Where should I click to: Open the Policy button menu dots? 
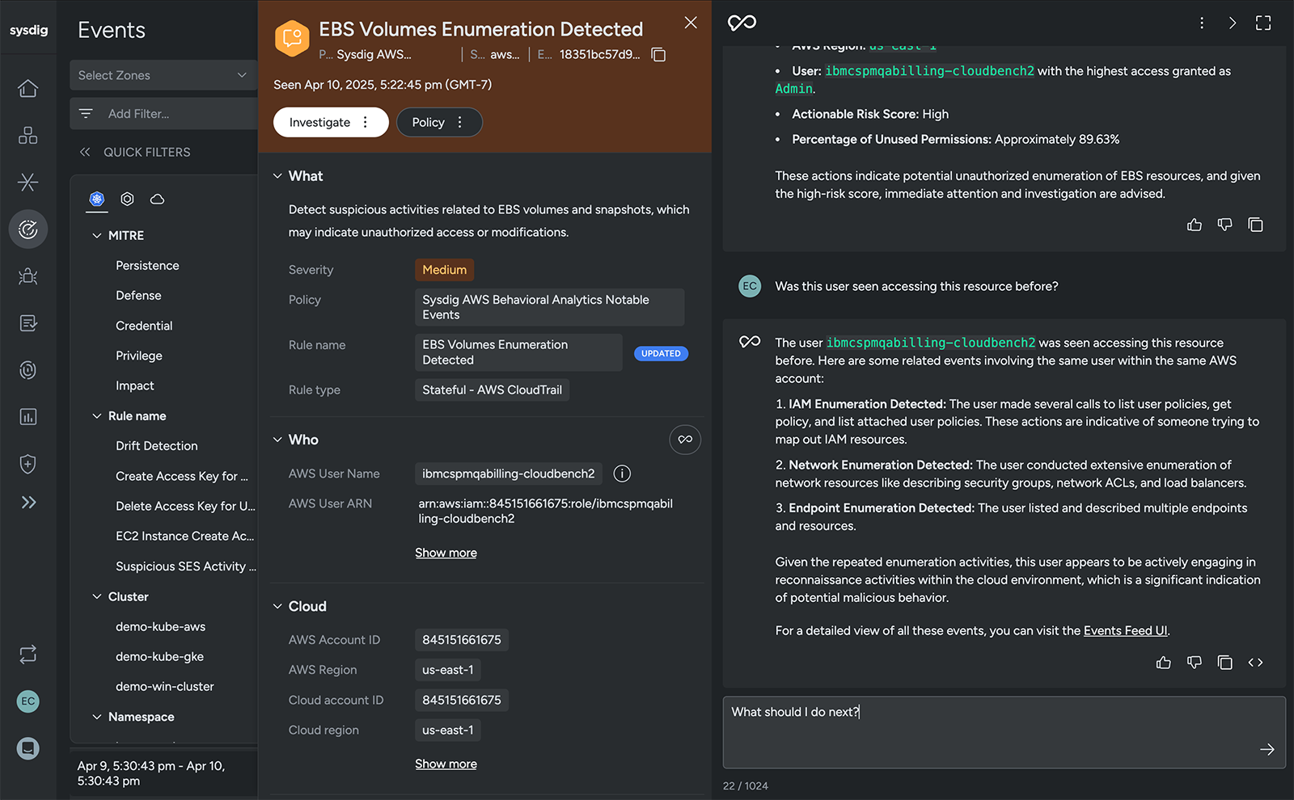(x=460, y=122)
